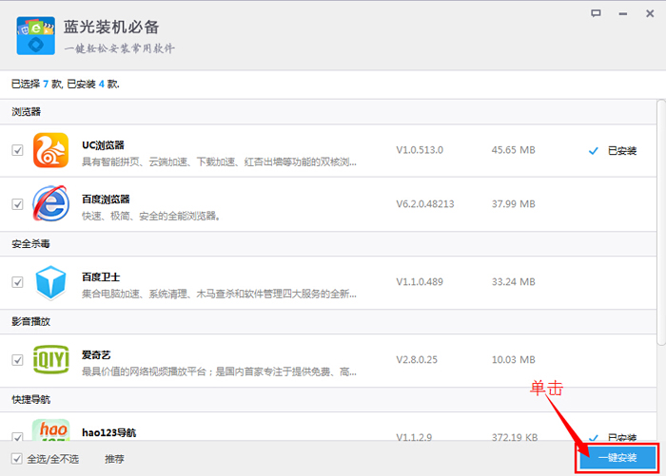Click the UC浏览器 description about 智能拼页

pyautogui.click(x=219, y=162)
